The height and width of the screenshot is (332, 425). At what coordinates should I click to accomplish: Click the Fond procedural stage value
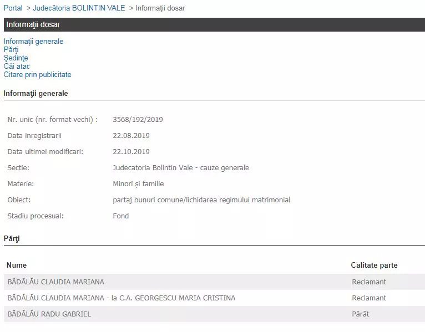point(120,216)
